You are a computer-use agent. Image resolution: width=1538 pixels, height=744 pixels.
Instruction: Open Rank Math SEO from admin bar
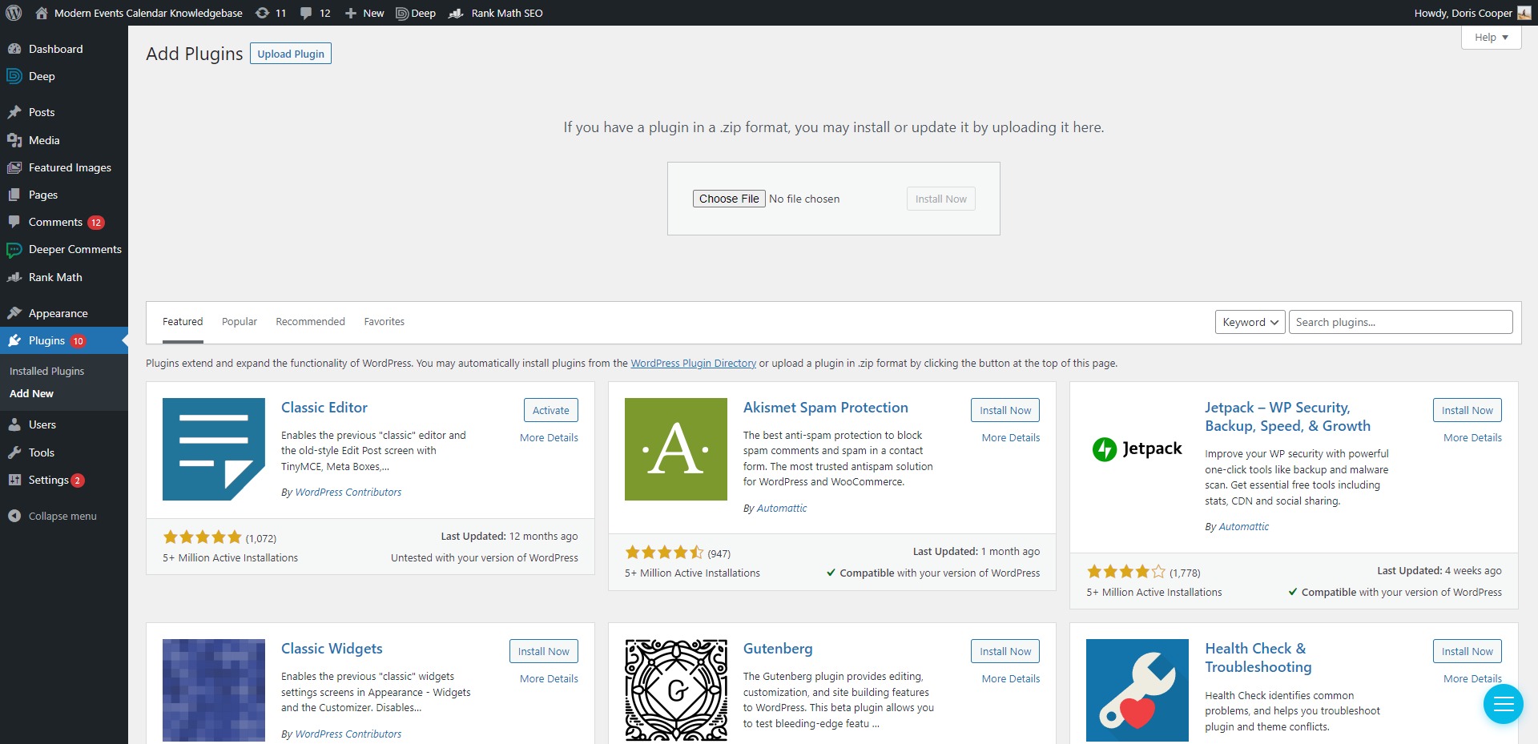[x=496, y=13]
